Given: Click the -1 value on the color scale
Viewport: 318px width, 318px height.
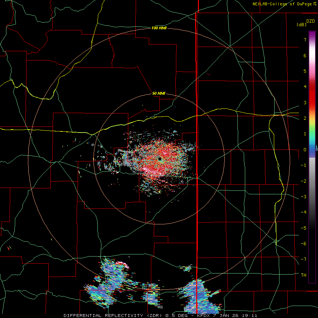Looking at the screenshot, I should (304, 165).
